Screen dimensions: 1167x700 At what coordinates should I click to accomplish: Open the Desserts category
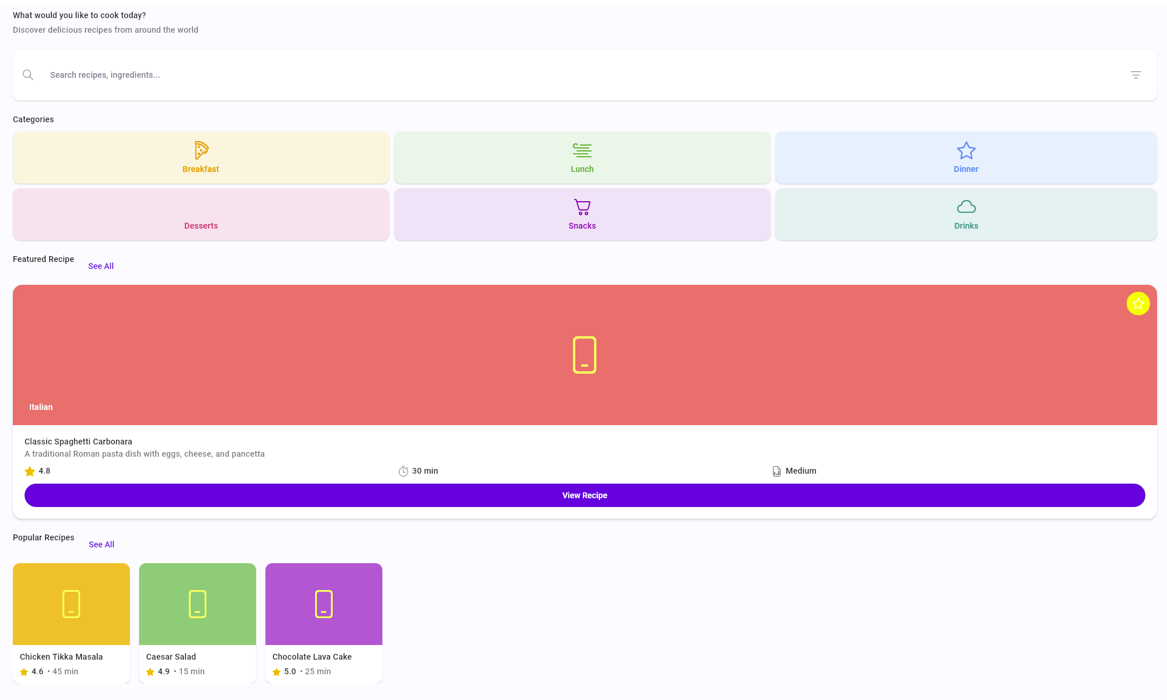(x=201, y=215)
